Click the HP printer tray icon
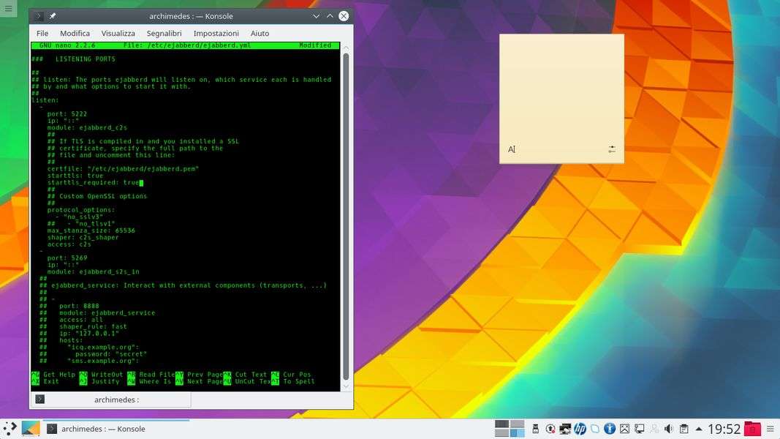This screenshot has height=439, width=780. pyautogui.click(x=580, y=429)
